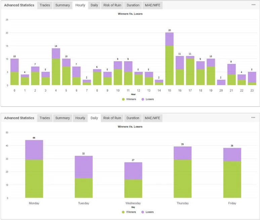Toggle Losers legend in the daily chart
The height and width of the screenshot is (220, 260).
tap(147, 212)
